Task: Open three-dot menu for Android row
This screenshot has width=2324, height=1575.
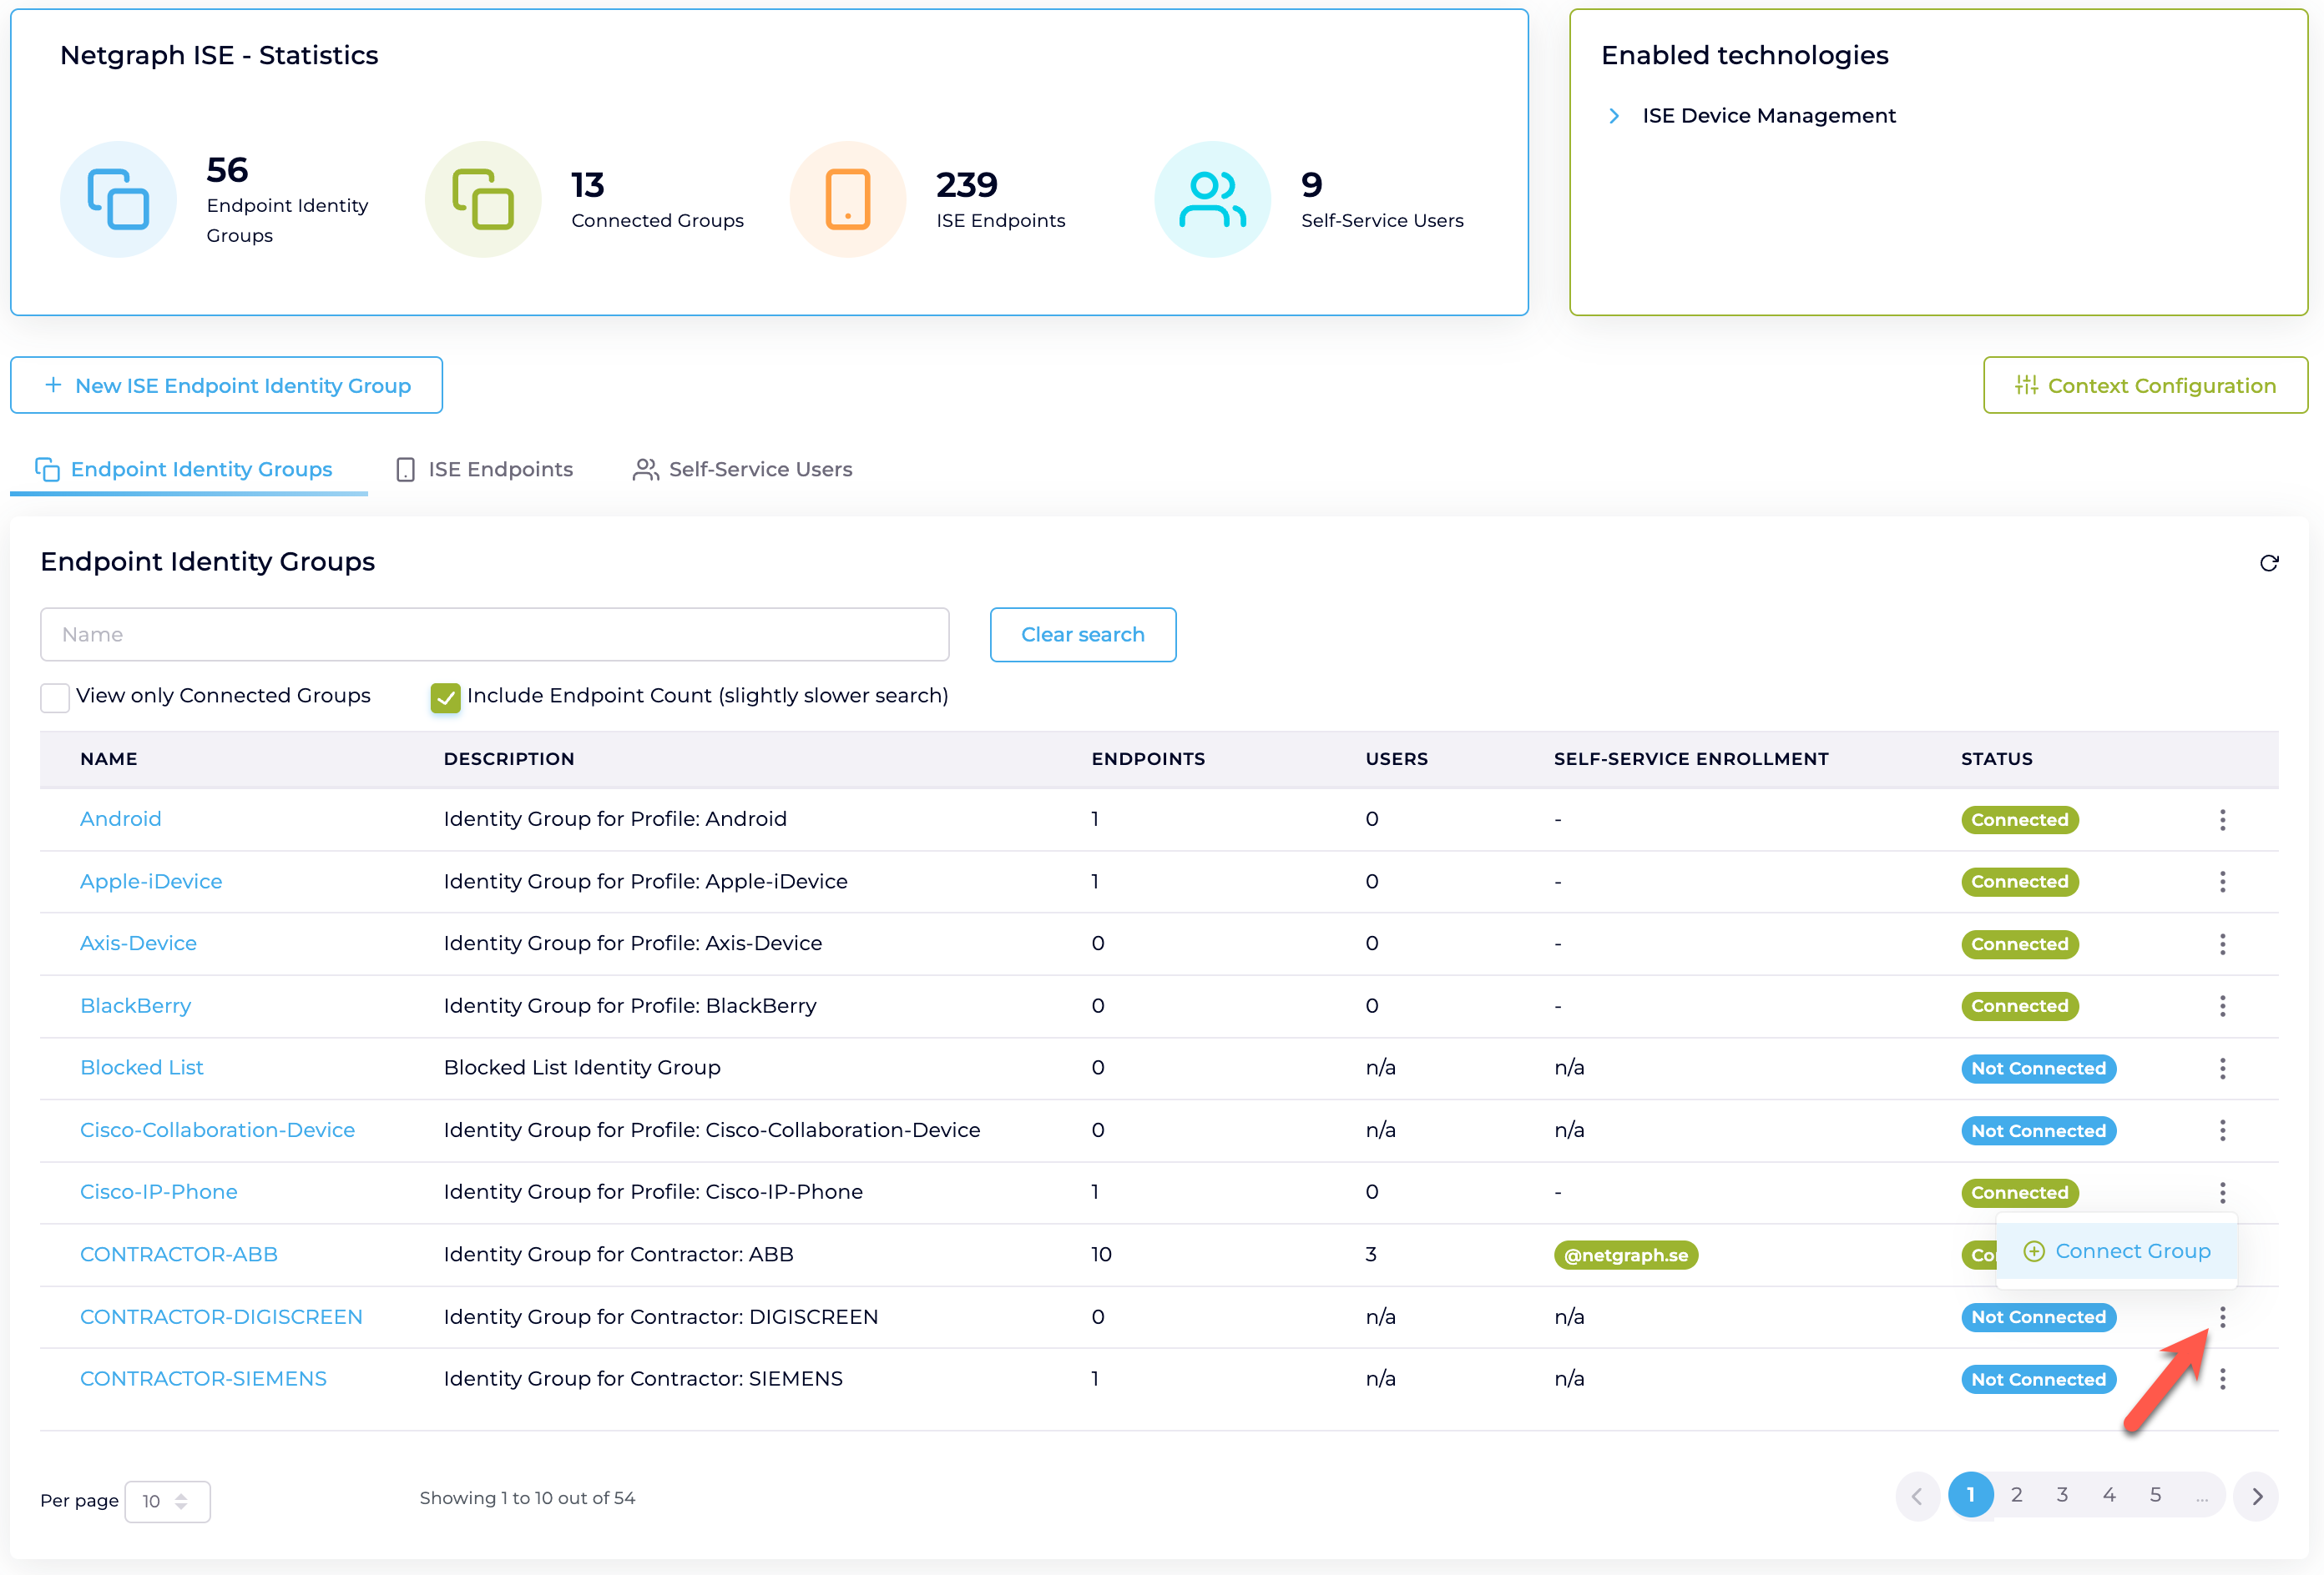Action: pyautogui.click(x=2222, y=819)
